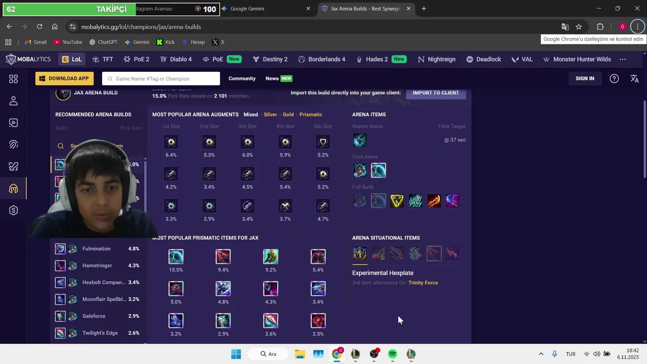Select the 2.5% prismatic item icon
The height and width of the screenshot is (364, 647).
[x=318, y=321]
